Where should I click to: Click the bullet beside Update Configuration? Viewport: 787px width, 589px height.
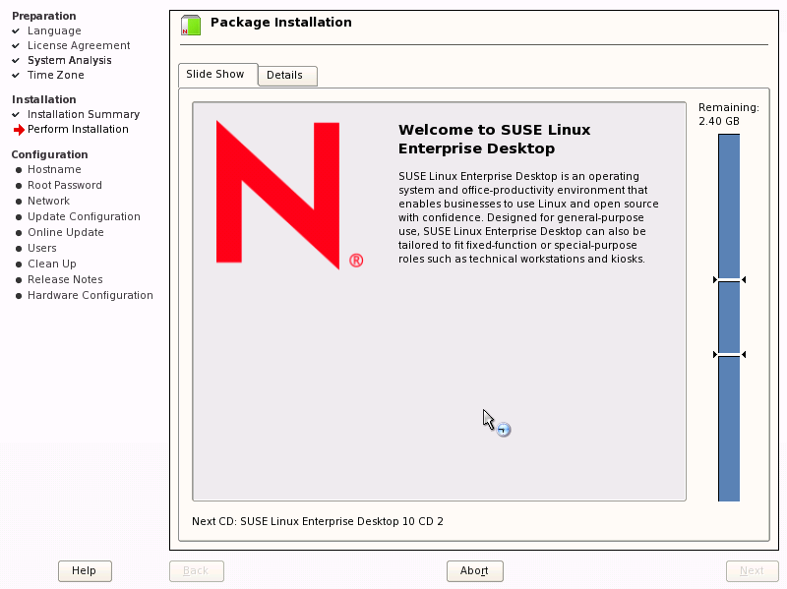19,217
